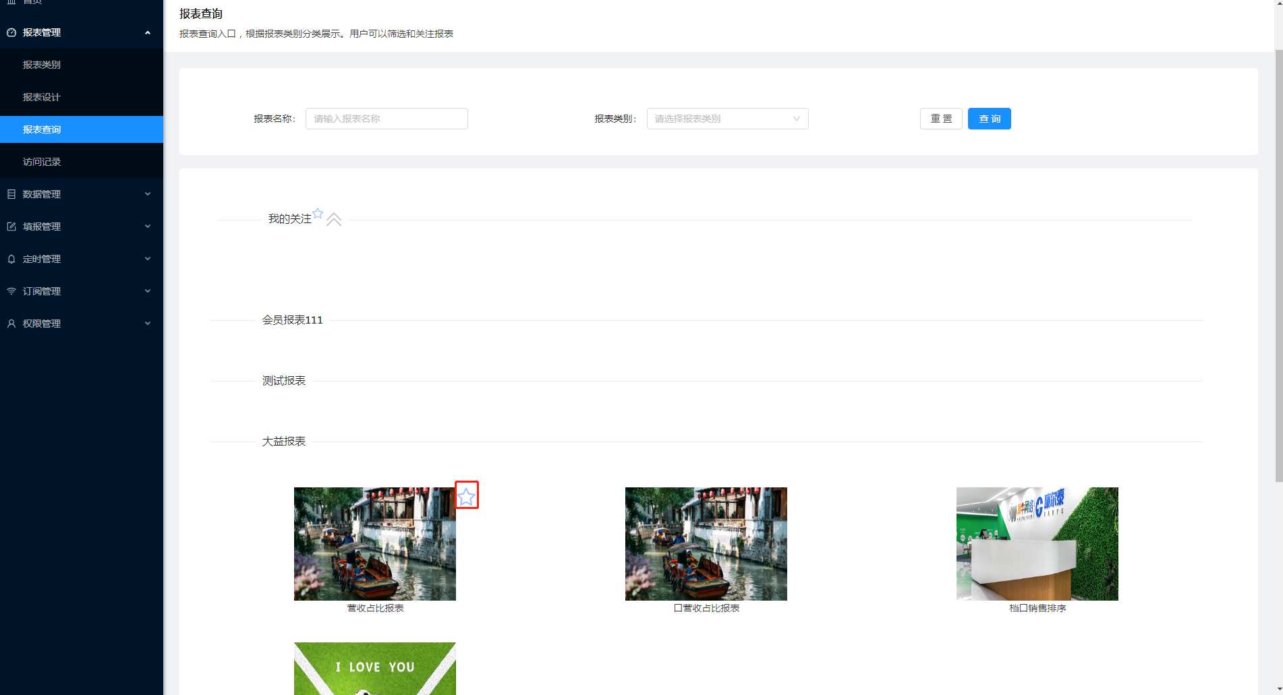
Task: Click the 重置 reset button
Action: click(941, 119)
